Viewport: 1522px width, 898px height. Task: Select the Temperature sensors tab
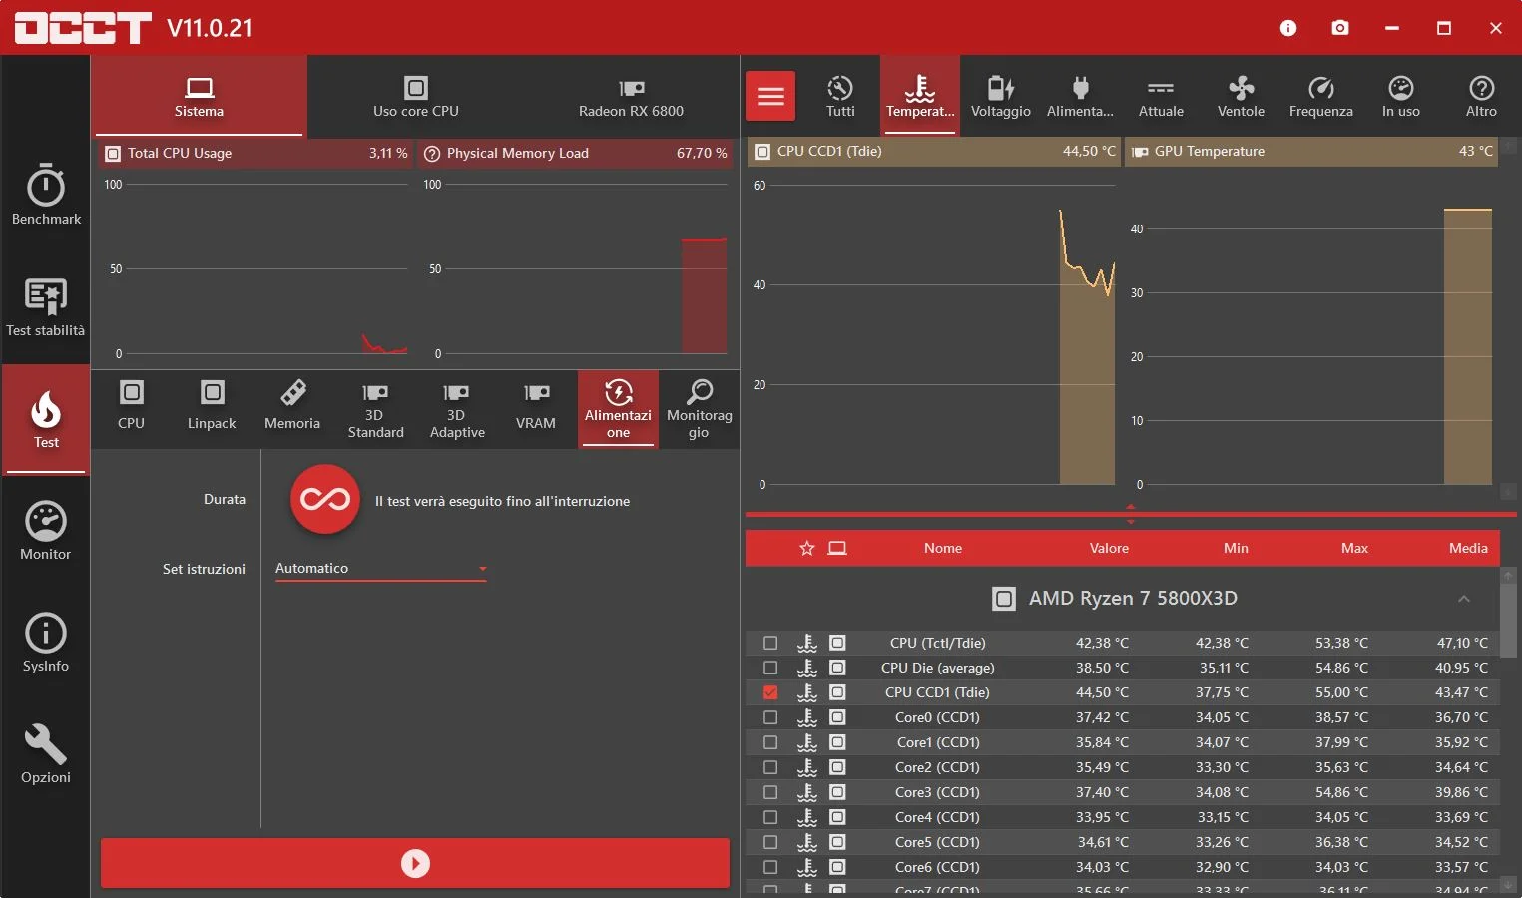click(920, 96)
